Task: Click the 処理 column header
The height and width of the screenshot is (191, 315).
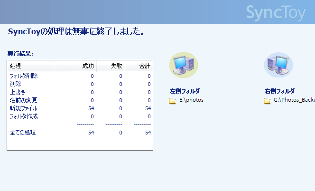Action: pyautogui.click(x=30, y=66)
